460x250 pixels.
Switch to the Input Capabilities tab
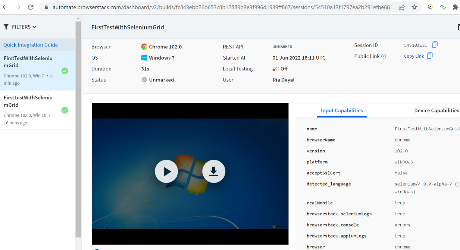pyautogui.click(x=342, y=110)
